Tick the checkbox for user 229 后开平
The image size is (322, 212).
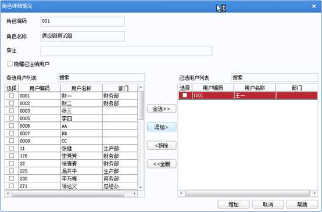point(12,171)
